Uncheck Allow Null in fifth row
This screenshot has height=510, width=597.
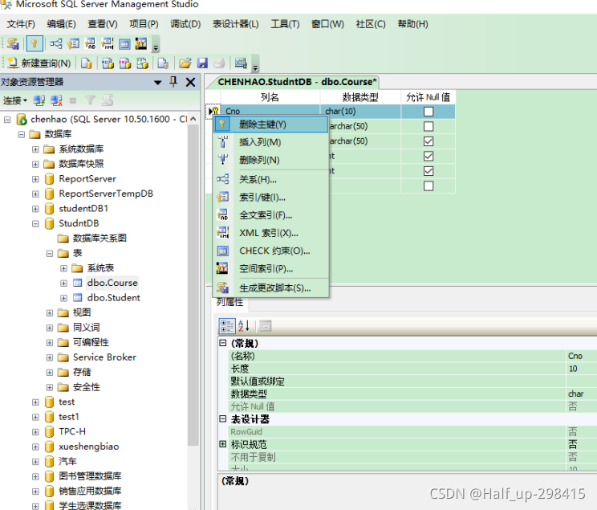428,171
